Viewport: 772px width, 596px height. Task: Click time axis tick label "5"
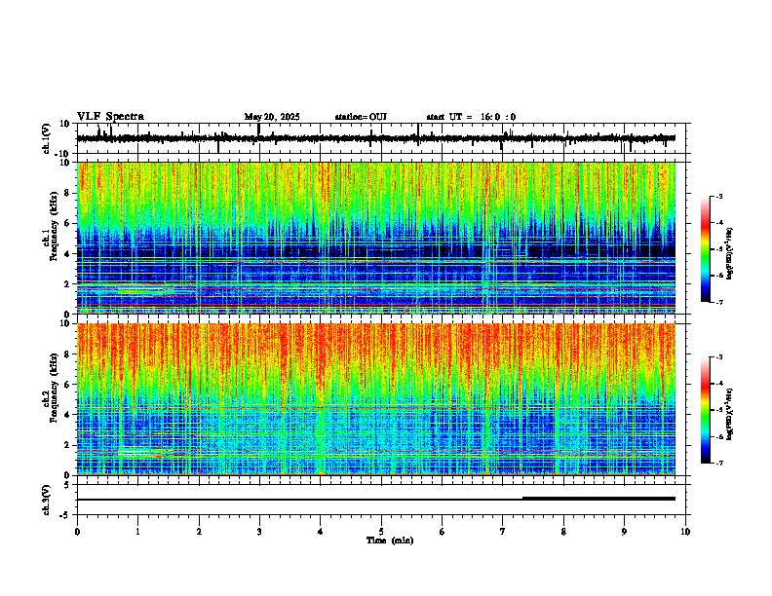(x=381, y=532)
